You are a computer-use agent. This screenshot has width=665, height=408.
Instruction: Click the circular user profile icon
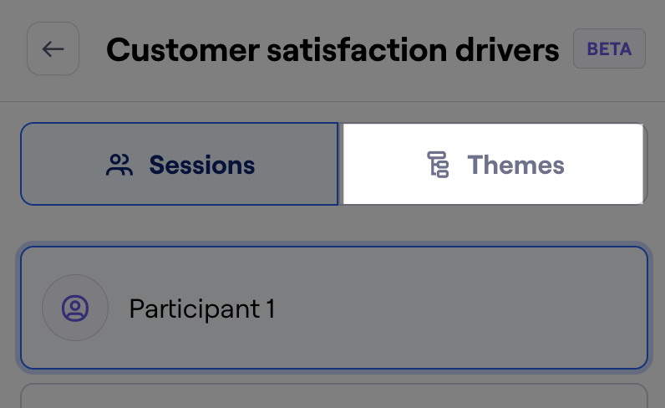pyautogui.click(x=75, y=308)
